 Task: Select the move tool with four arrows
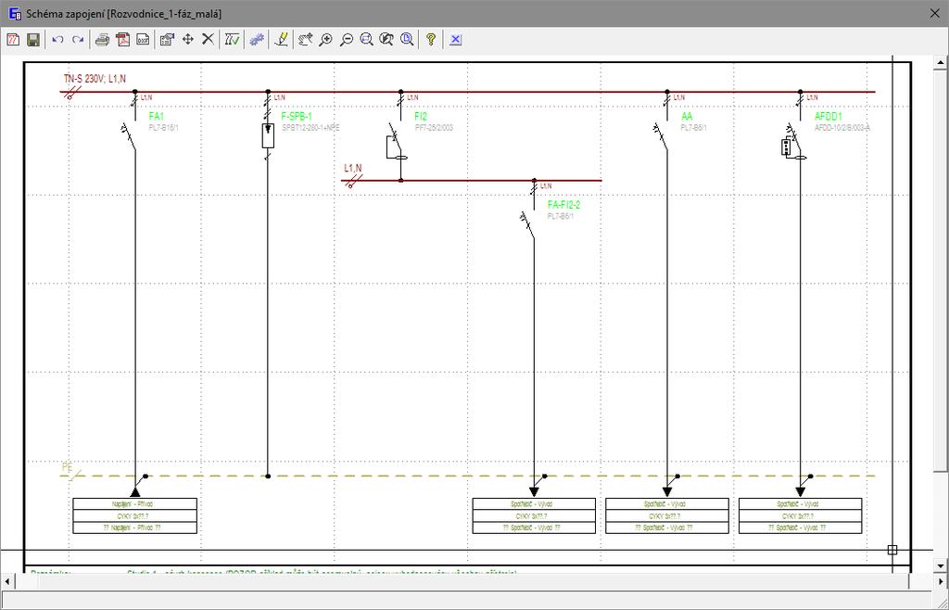(187, 39)
